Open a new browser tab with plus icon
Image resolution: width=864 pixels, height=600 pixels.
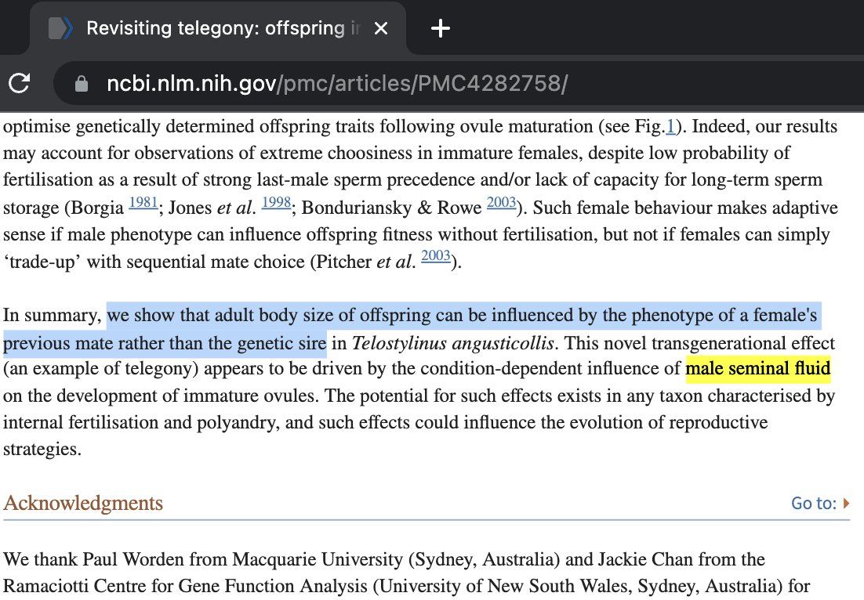441,29
